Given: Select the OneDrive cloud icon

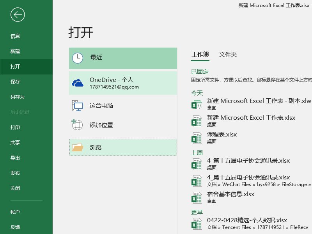Looking at the screenshot, I should [x=78, y=82].
